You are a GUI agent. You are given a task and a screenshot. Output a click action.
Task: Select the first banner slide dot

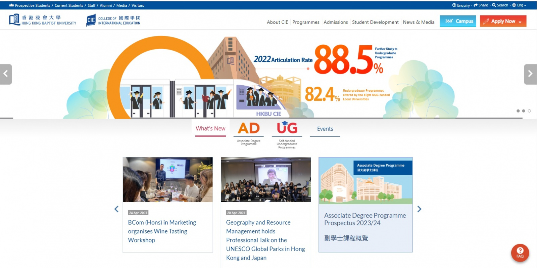click(518, 111)
